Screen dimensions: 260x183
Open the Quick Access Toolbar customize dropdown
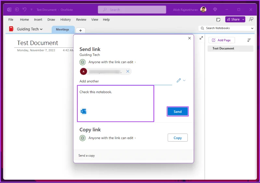[31, 10]
